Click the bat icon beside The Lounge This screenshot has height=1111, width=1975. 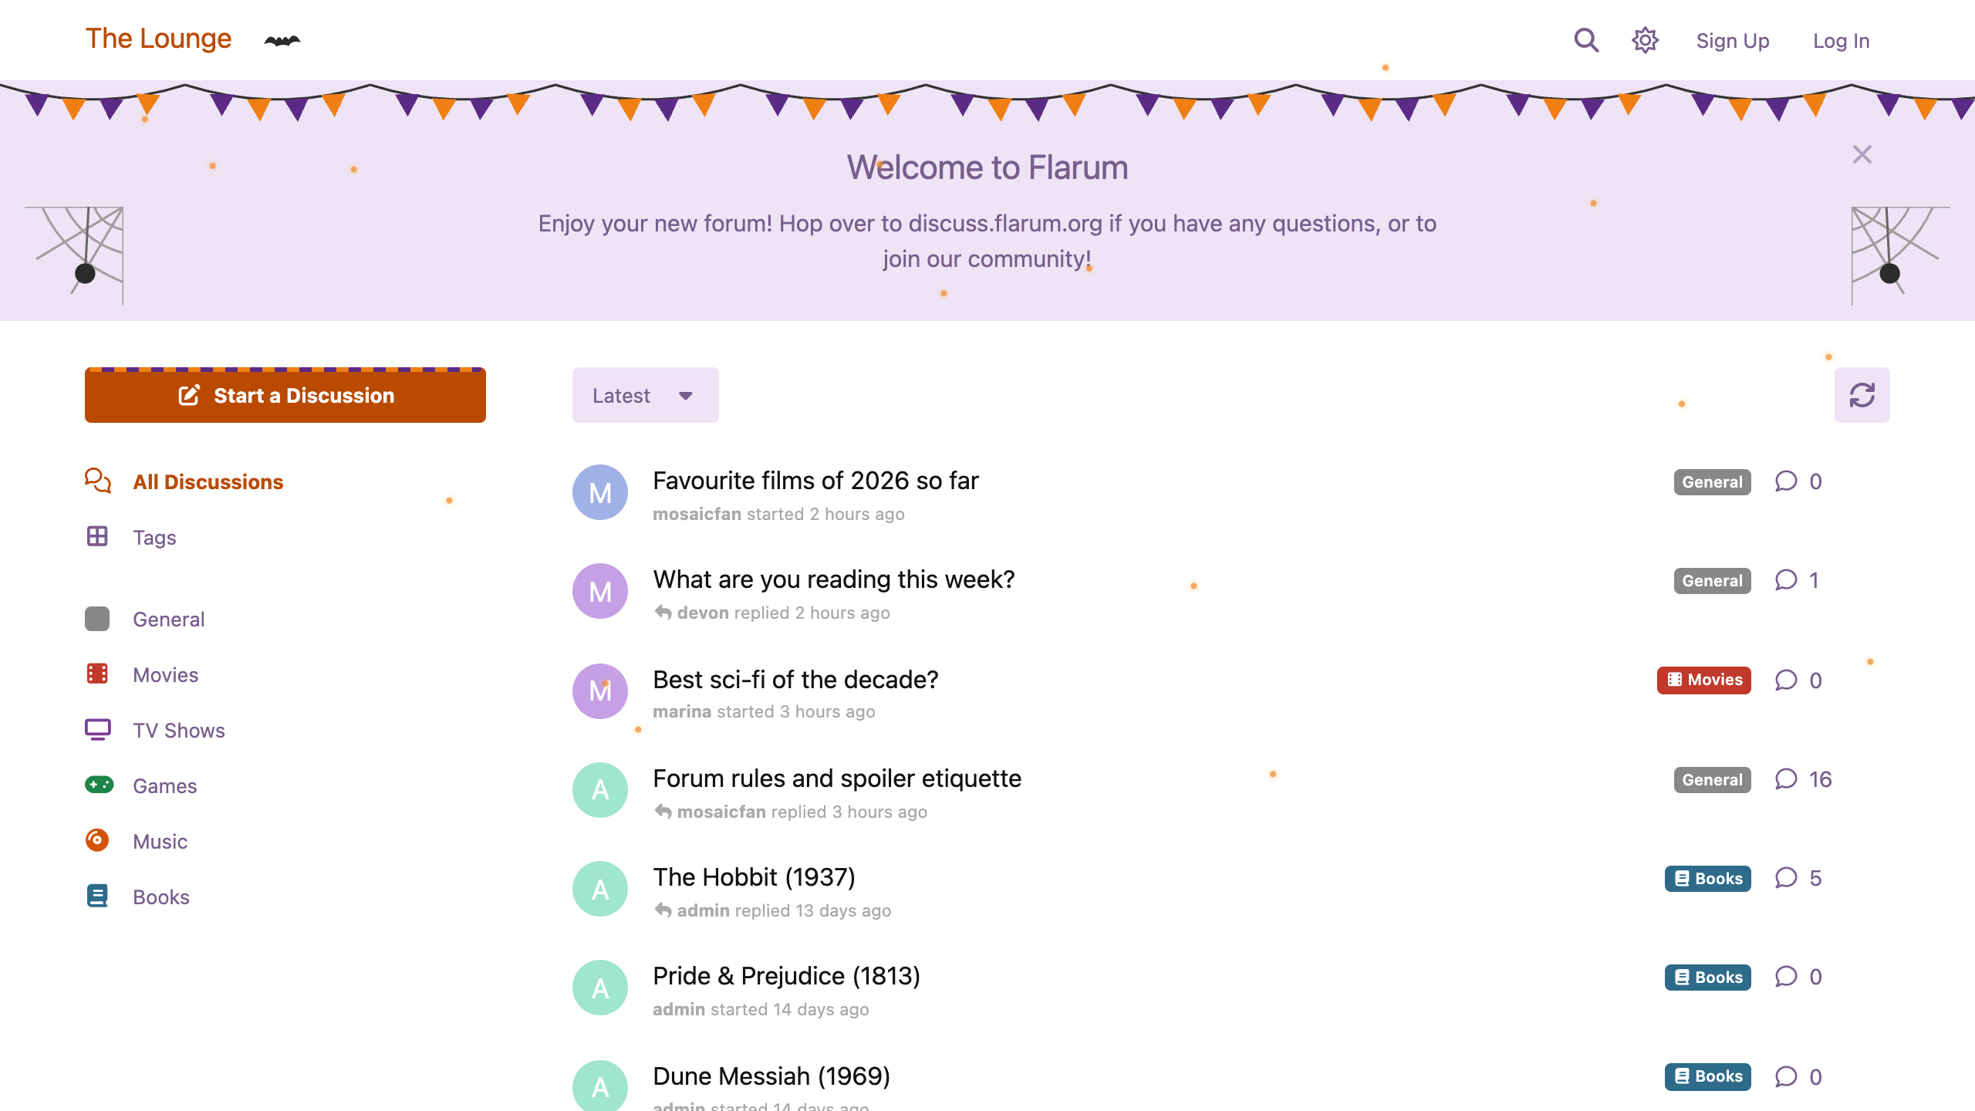tap(282, 41)
